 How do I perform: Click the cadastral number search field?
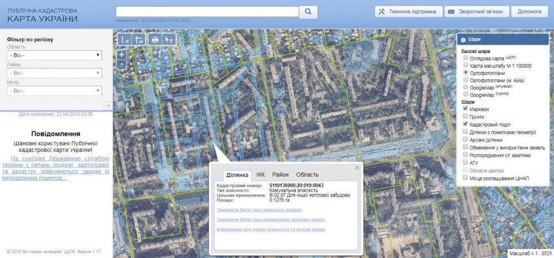tap(207, 11)
